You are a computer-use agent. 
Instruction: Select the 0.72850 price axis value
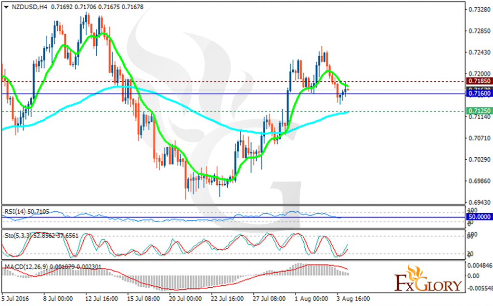480,31
